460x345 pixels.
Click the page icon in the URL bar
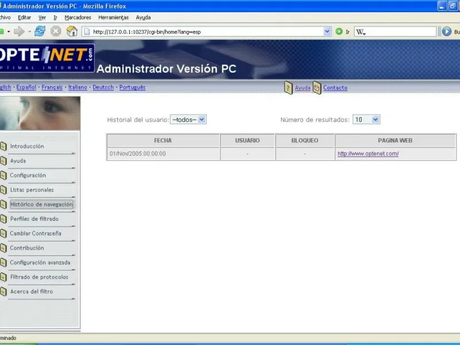[x=87, y=32]
